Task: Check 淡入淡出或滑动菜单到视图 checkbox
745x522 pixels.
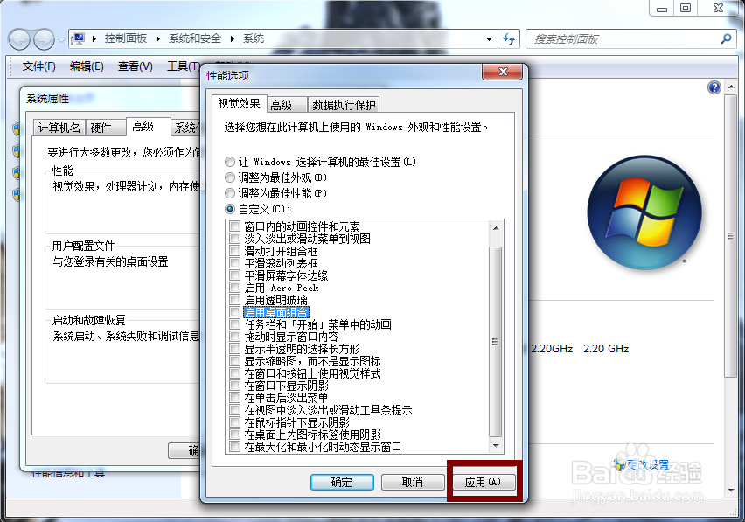Action: click(234, 239)
